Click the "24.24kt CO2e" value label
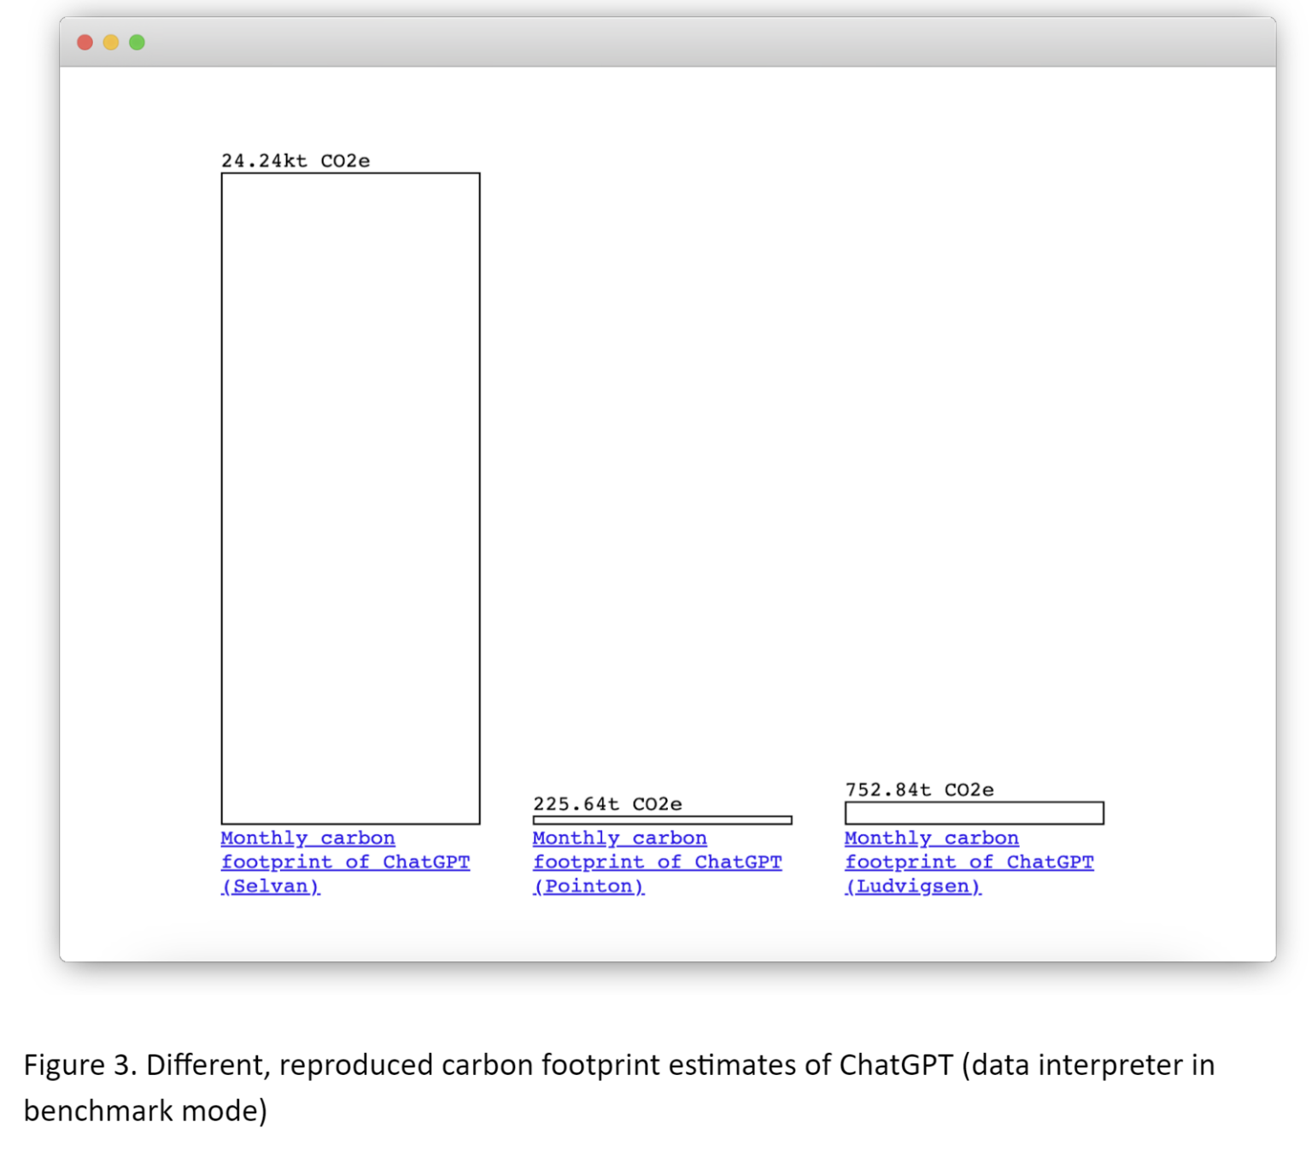 pos(296,160)
